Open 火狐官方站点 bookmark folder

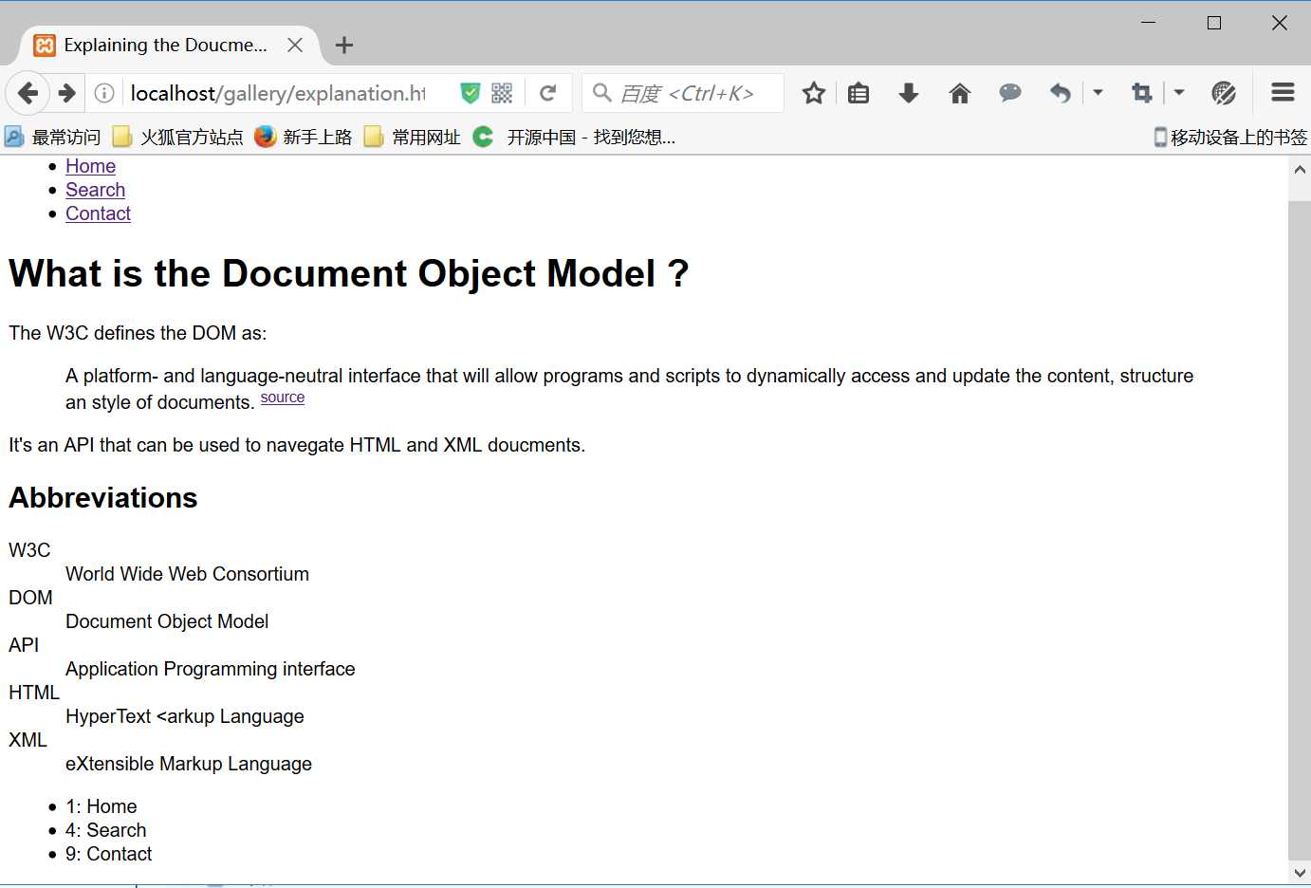tap(177, 137)
